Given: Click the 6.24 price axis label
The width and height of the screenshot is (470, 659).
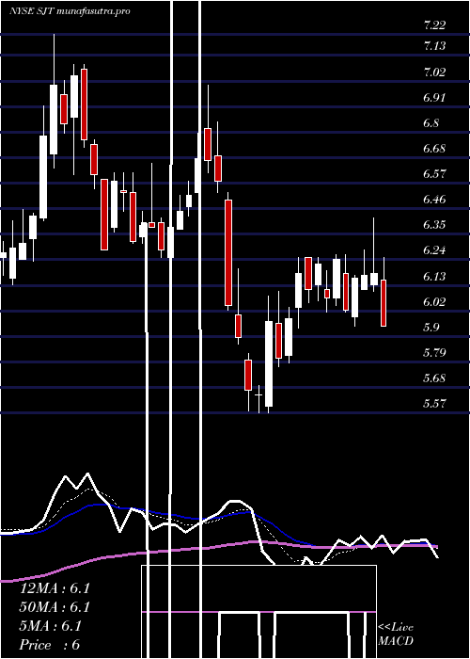Looking at the screenshot, I should point(434,250).
